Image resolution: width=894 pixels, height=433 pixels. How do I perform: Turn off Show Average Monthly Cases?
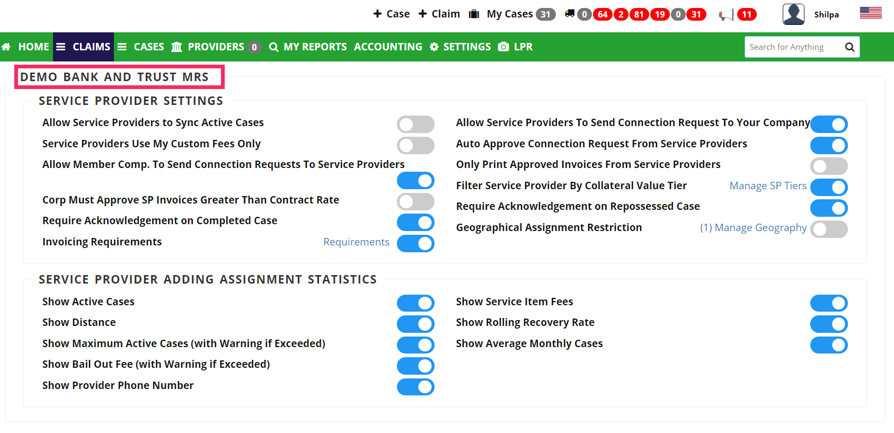829,345
